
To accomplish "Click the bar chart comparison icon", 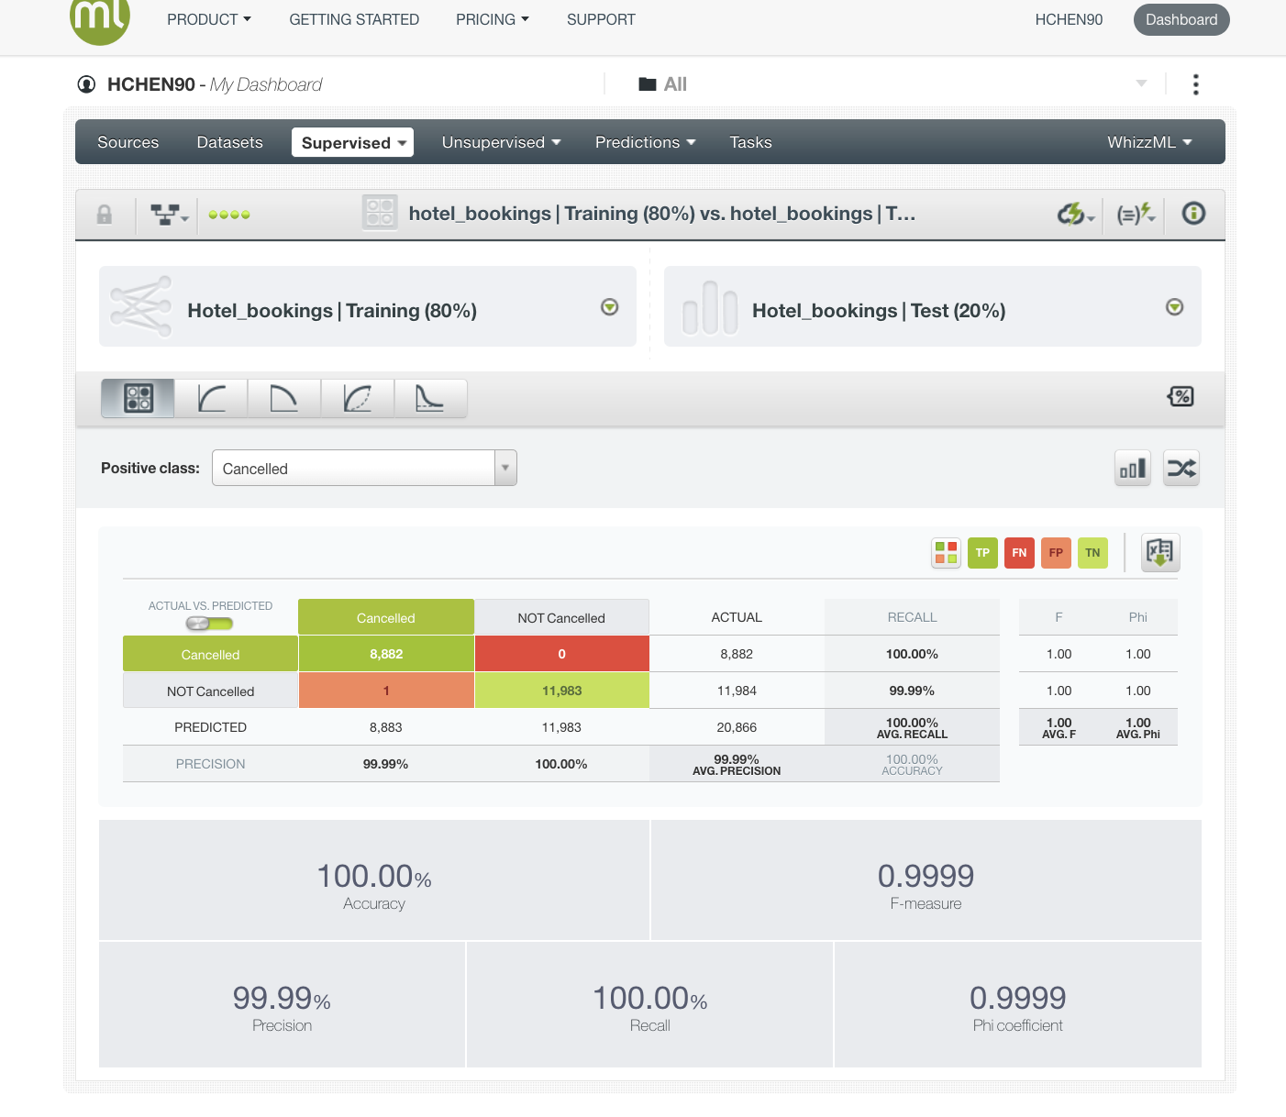I will point(1133,469).
